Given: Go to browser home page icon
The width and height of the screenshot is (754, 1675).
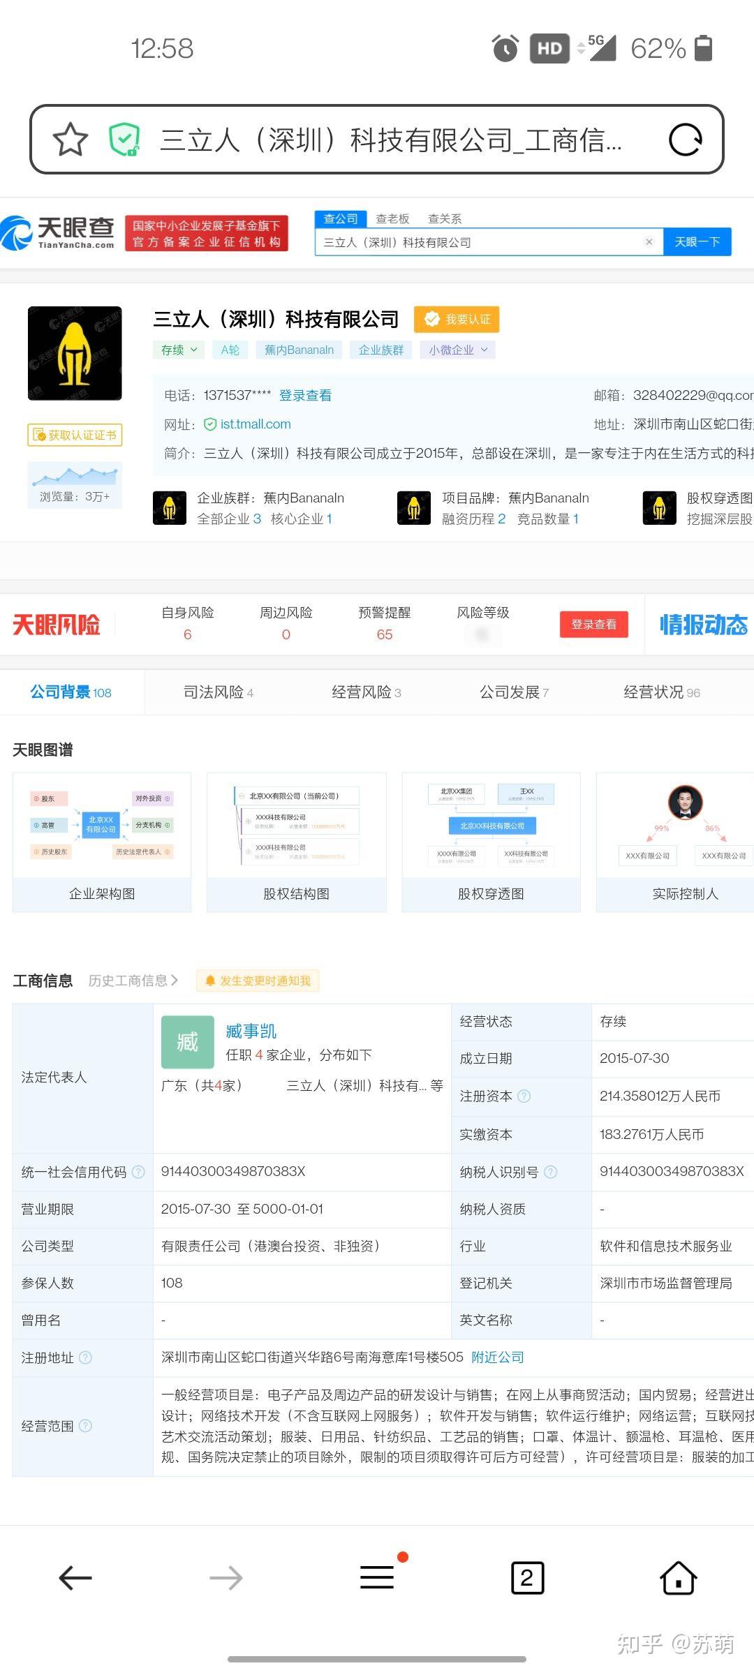Looking at the screenshot, I should [679, 1577].
